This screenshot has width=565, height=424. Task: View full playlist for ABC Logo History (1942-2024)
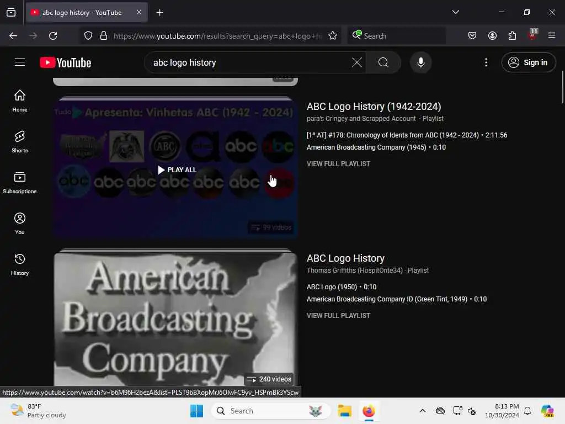click(338, 163)
